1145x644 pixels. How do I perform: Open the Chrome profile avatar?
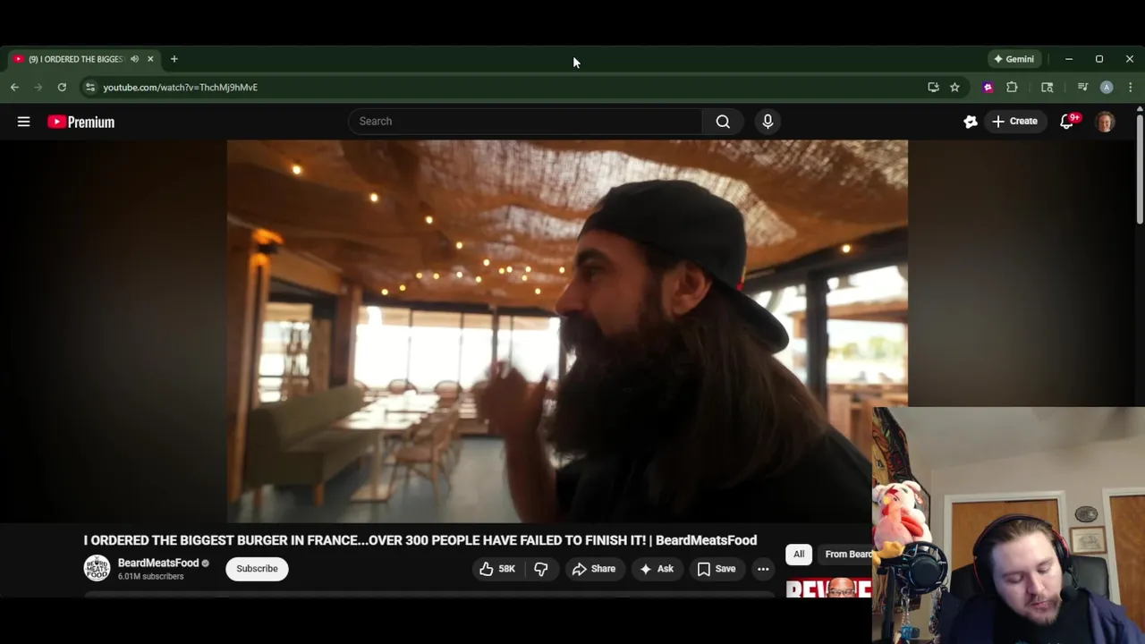pos(1107,87)
